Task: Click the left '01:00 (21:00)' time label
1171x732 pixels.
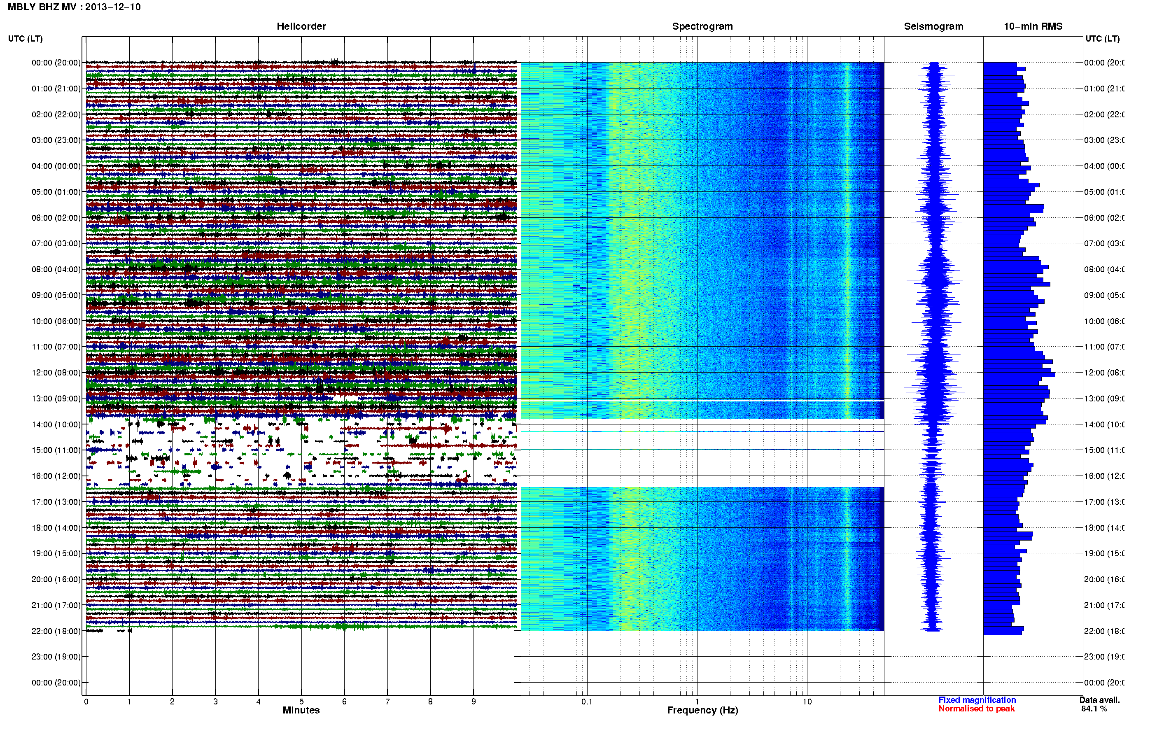Action: coord(56,89)
